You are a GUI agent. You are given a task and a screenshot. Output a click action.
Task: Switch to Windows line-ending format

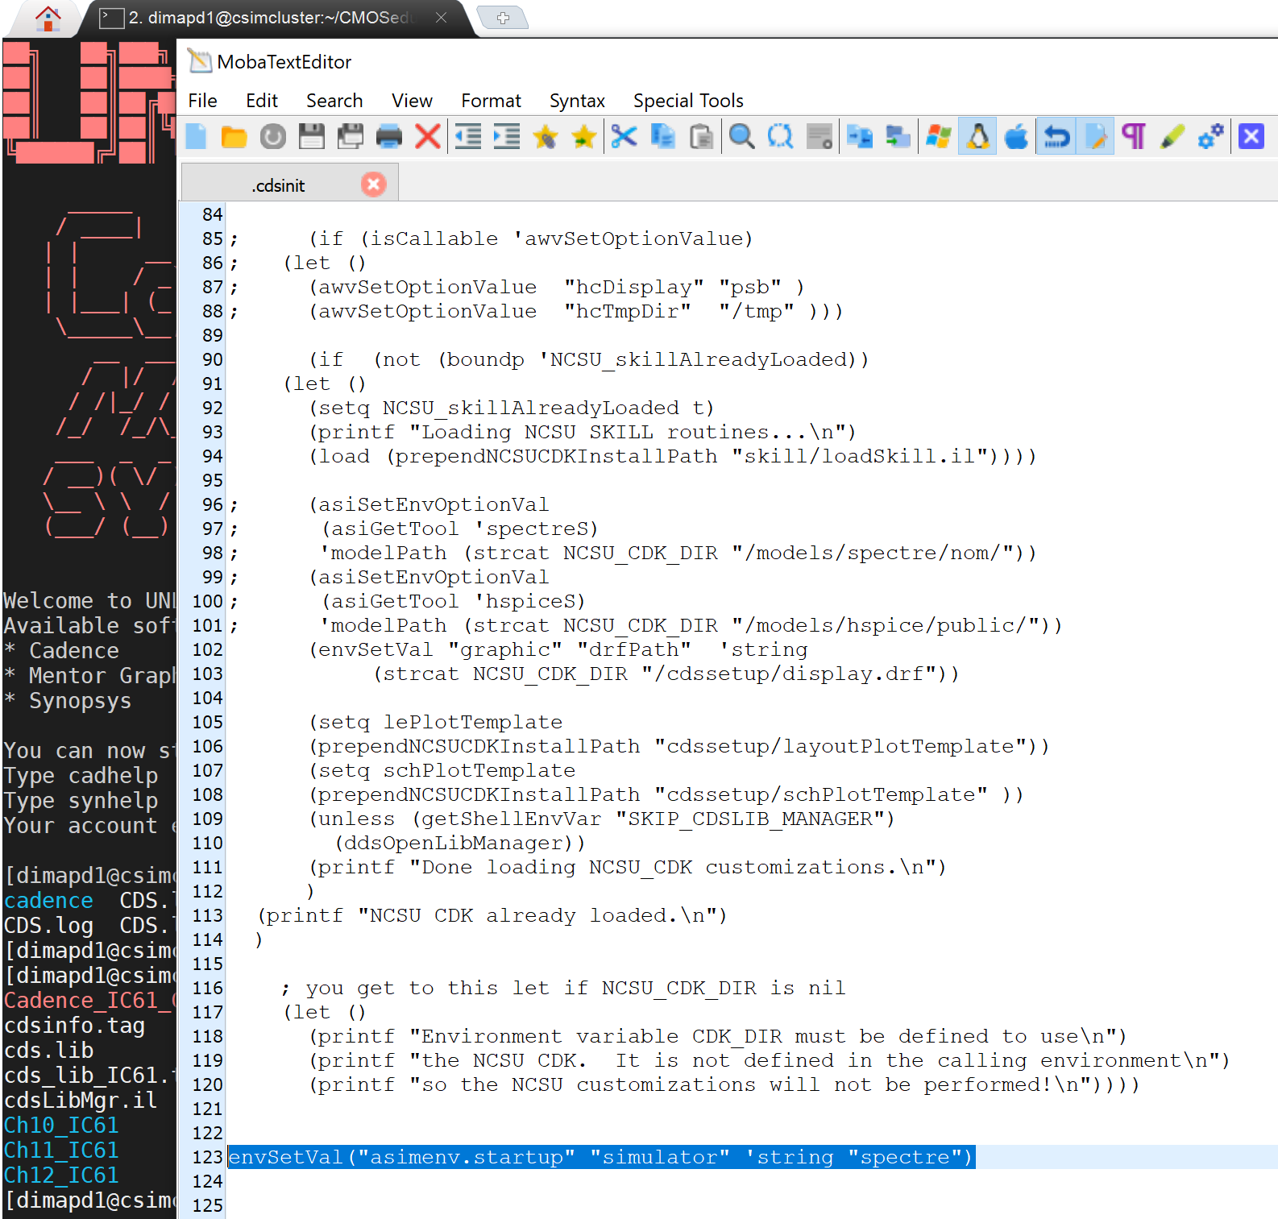point(938,137)
